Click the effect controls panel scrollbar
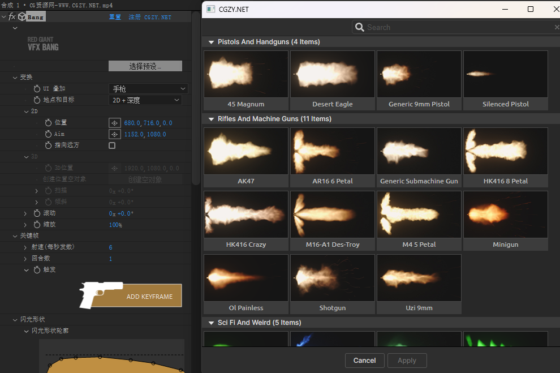 (x=196, y=98)
